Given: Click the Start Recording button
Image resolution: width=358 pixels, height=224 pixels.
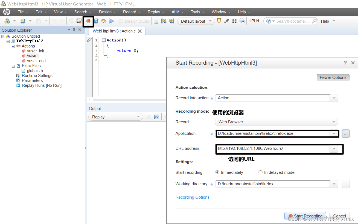Looking at the screenshot, I should [305, 216].
